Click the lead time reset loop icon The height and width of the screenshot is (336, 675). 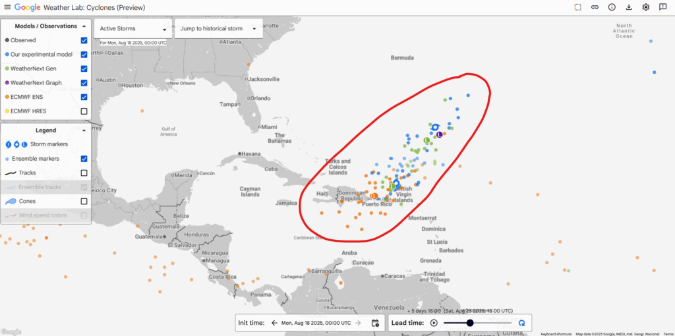(x=522, y=323)
